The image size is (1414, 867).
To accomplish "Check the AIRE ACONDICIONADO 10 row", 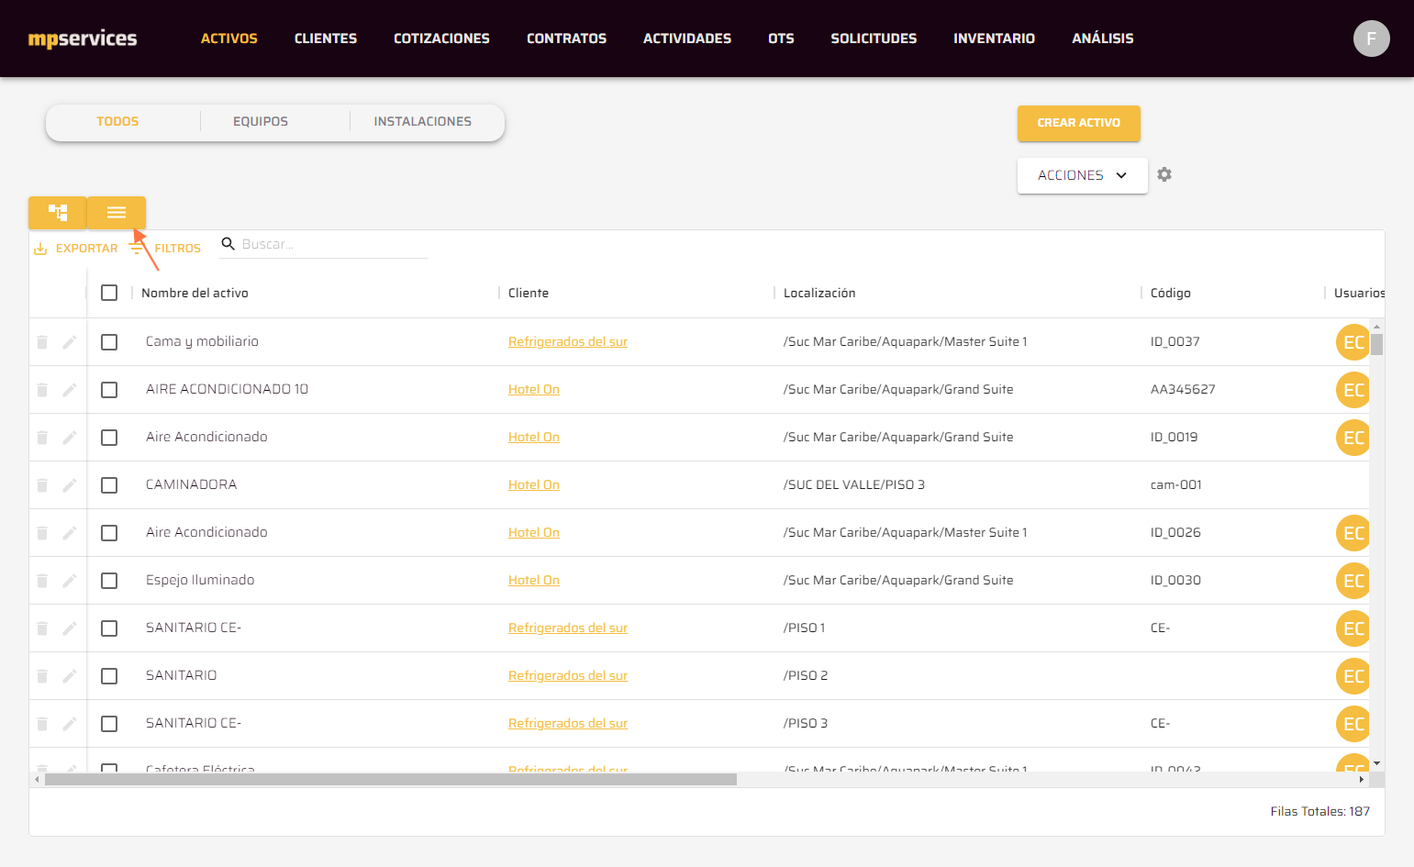I will [x=109, y=390].
